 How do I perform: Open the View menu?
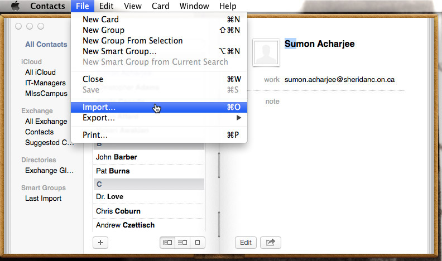pyautogui.click(x=132, y=6)
